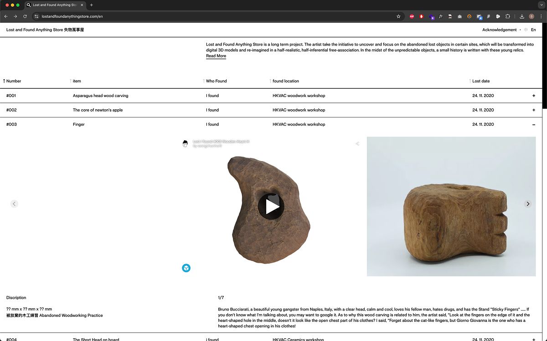This screenshot has height=341, width=547.
Task: Sort the table by found location
Action: [x=284, y=81]
